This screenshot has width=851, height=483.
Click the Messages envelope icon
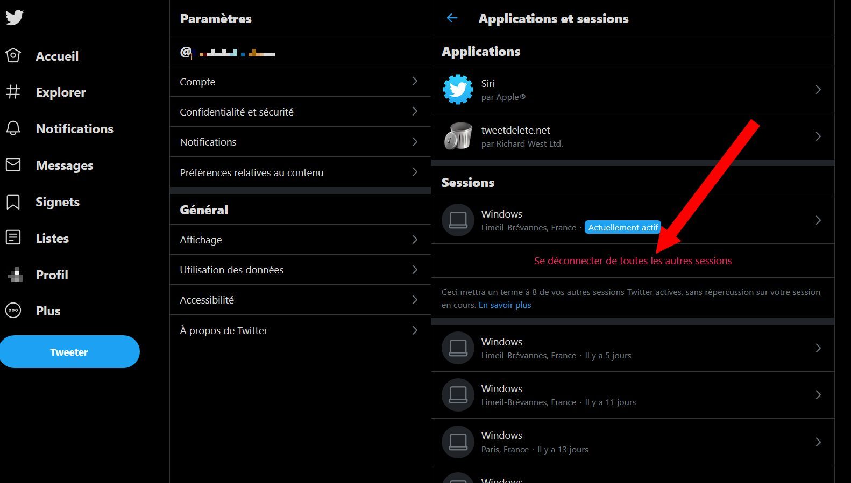[x=13, y=165]
